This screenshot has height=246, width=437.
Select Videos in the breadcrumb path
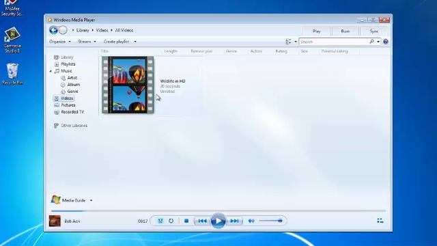pyautogui.click(x=102, y=30)
